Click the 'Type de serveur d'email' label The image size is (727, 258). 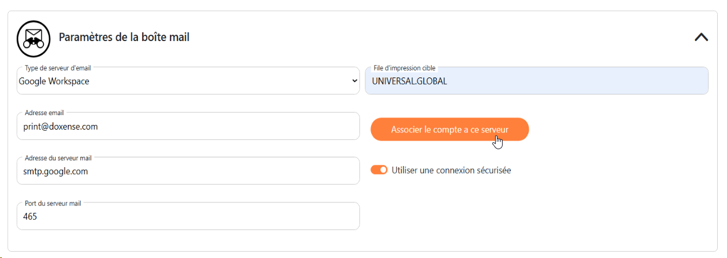(58, 68)
